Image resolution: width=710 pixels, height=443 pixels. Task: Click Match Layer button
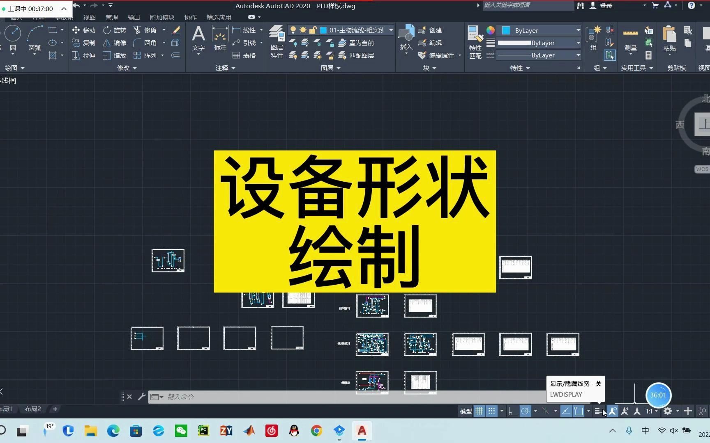[x=356, y=55]
